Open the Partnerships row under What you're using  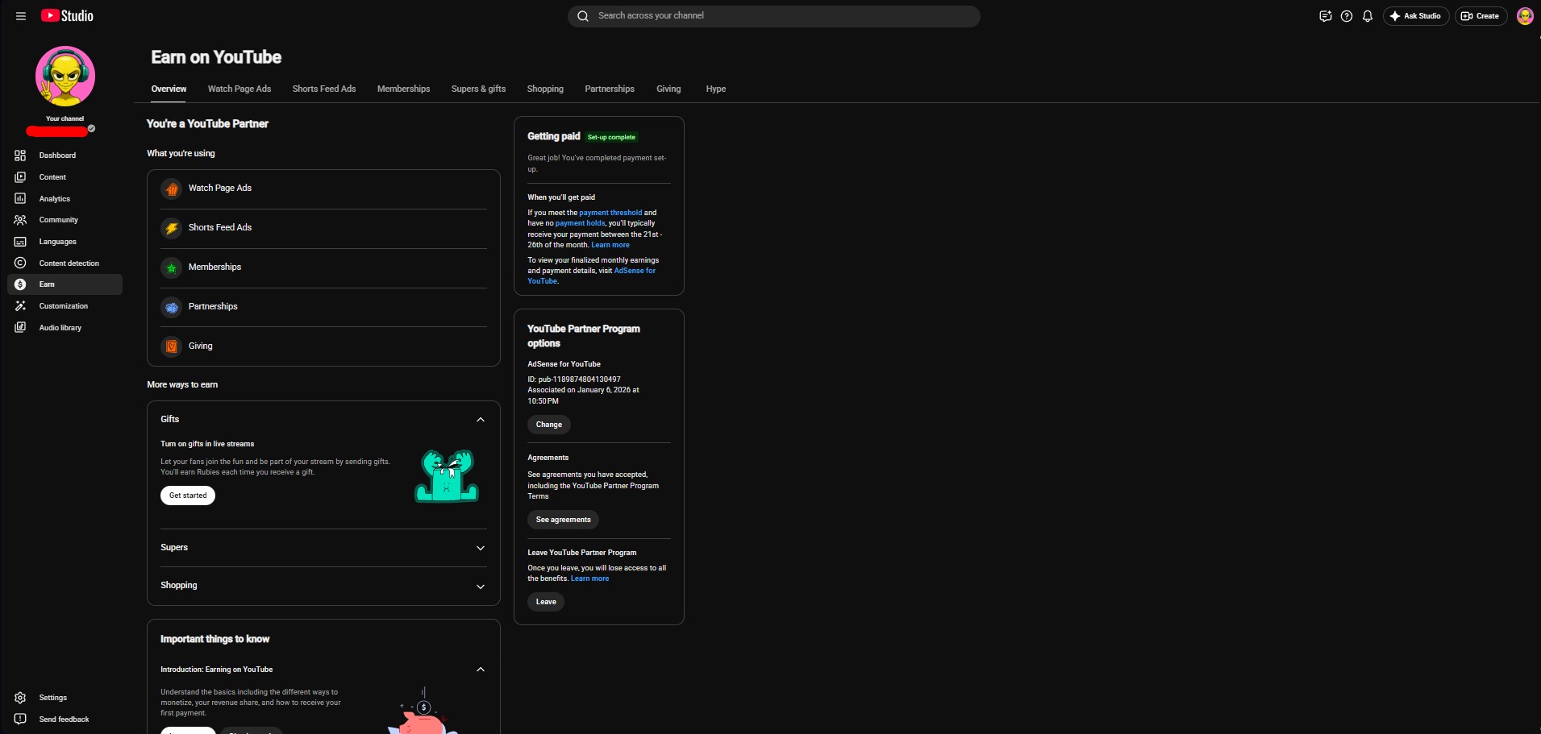pos(323,307)
